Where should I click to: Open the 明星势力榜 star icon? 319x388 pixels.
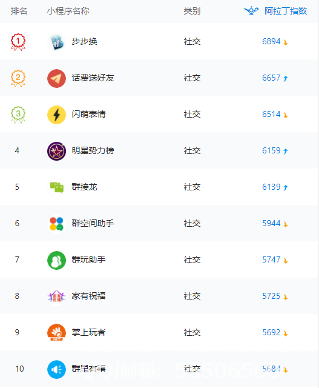(56, 151)
